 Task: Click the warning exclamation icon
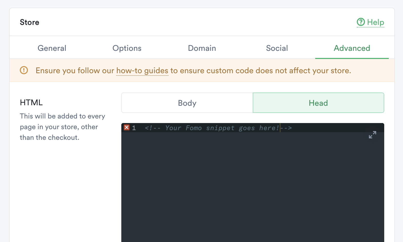click(24, 70)
